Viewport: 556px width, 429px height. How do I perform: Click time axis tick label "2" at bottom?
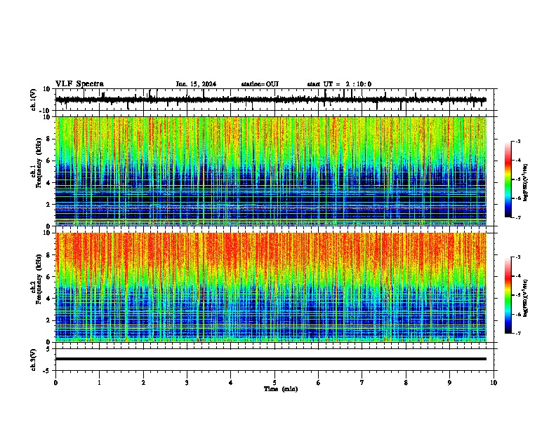(x=143, y=383)
